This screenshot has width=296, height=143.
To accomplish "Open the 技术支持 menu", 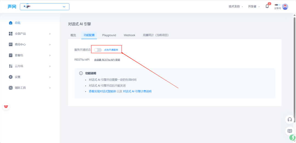I will click(x=236, y=7).
